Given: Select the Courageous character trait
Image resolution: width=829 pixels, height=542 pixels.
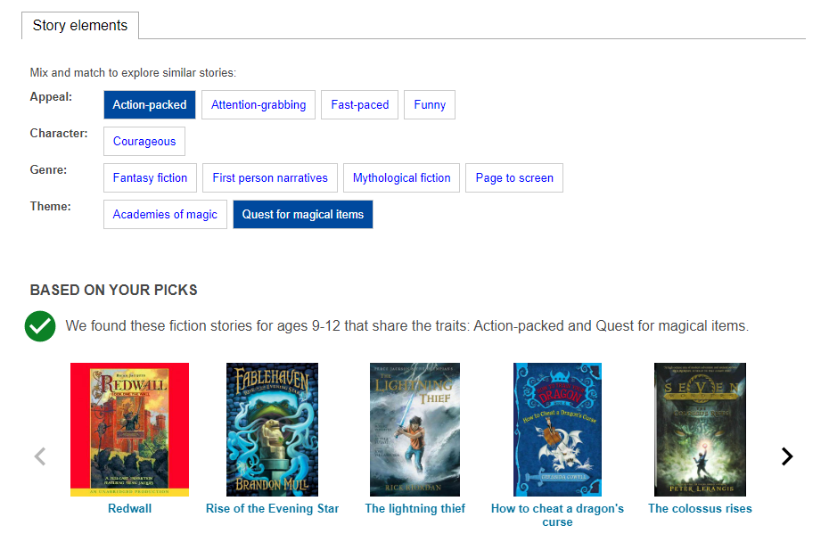Looking at the screenshot, I should [x=144, y=141].
